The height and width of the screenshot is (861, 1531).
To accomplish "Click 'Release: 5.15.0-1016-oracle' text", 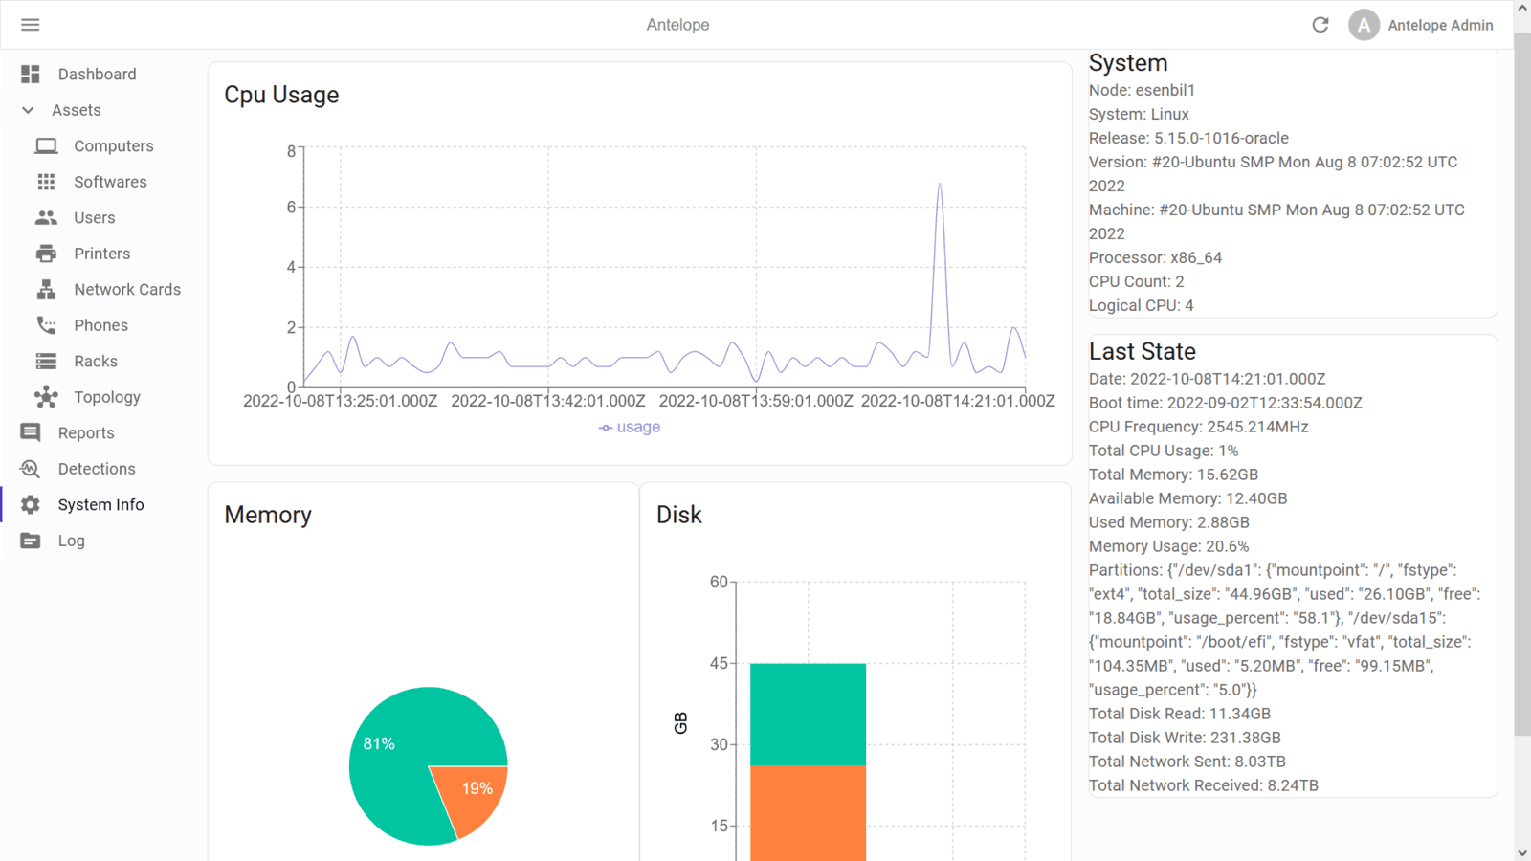I will point(1188,138).
